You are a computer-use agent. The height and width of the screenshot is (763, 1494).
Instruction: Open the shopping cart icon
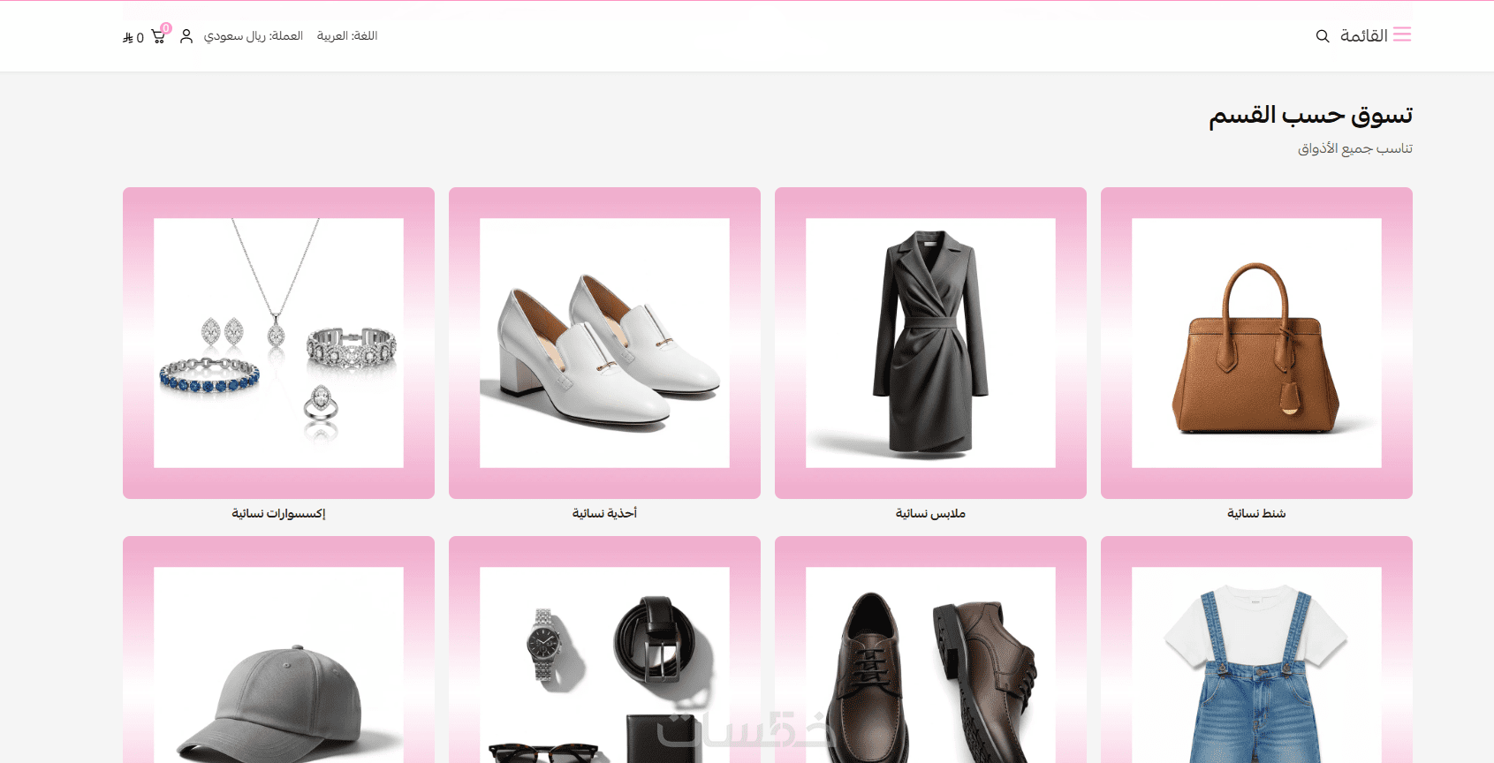coord(158,36)
